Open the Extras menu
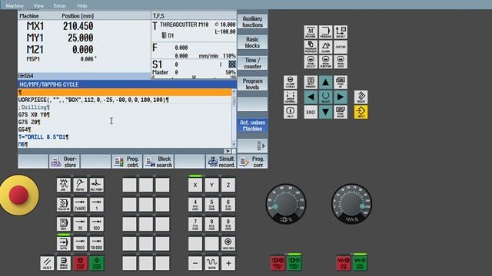 [60, 5]
